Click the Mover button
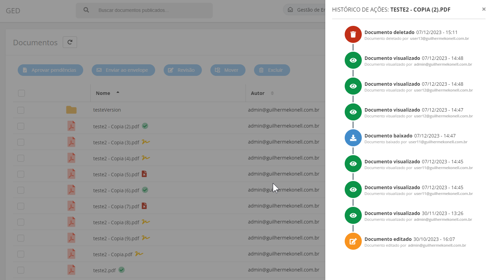Screen dimensions: 492x280 click(228, 70)
